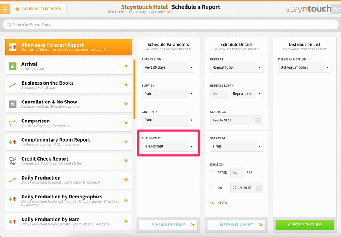341x237 pixels.
Task: Click the chevron on the Arrival row
Action: click(126, 66)
